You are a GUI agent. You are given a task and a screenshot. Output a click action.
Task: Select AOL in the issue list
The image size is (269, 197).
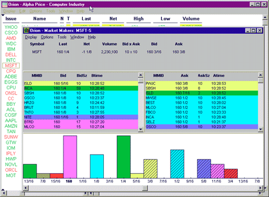[x=11, y=110]
